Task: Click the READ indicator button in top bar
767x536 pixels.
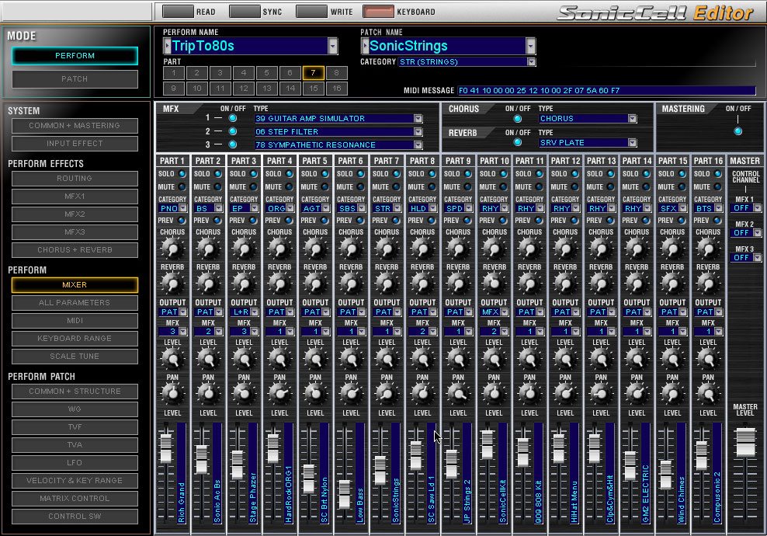Action: point(178,11)
